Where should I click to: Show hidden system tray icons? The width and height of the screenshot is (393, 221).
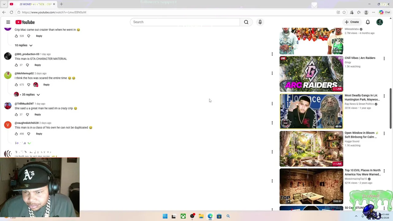356,216
